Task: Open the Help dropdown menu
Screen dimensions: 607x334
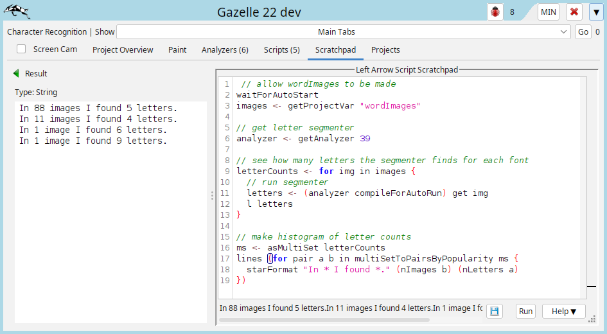Action: click(563, 311)
